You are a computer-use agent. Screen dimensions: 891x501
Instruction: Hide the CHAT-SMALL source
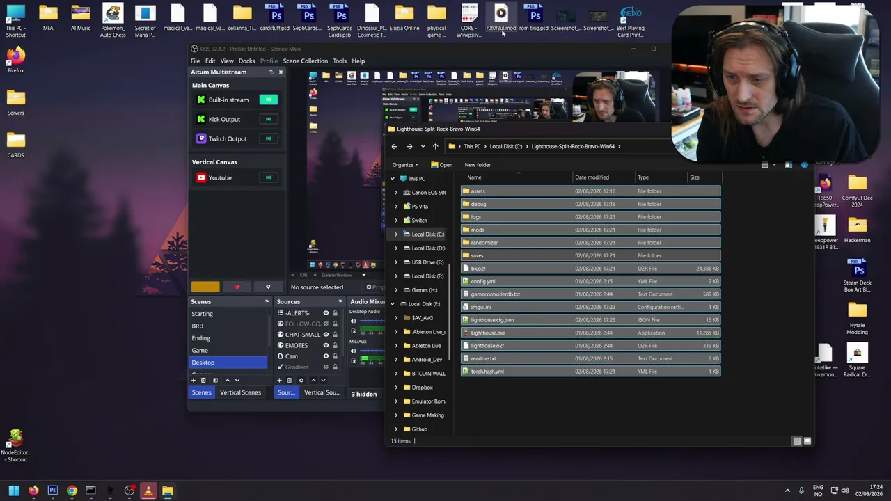pos(326,335)
